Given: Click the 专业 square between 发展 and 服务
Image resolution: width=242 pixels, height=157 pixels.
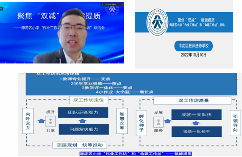Looking at the screenshot, I should coord(159,122).
